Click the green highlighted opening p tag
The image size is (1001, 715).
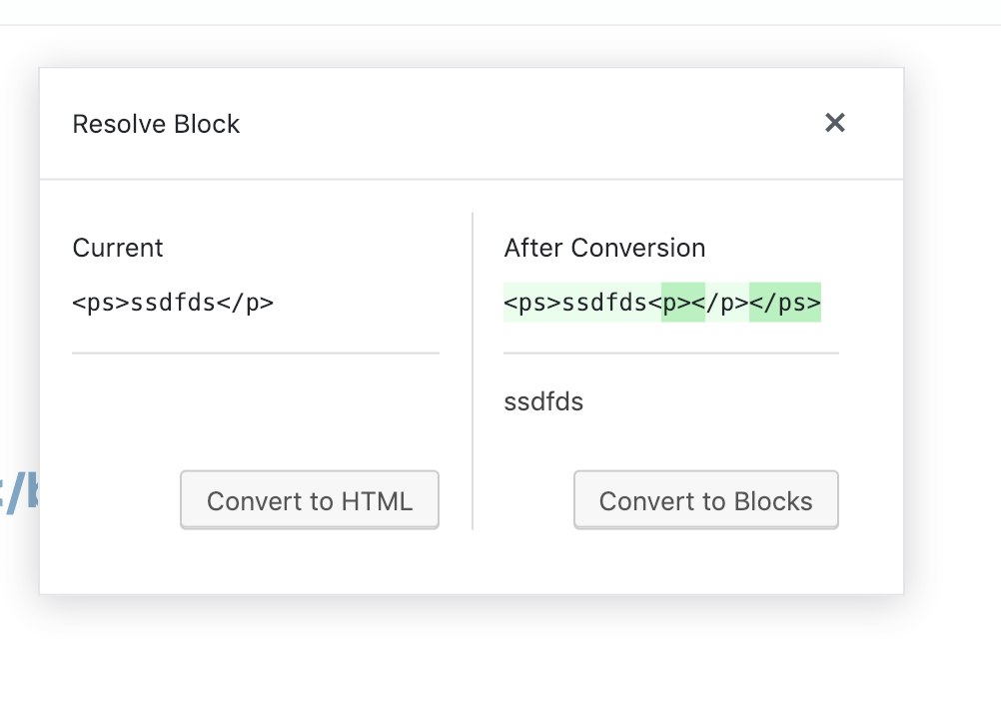tap(683, 303)
